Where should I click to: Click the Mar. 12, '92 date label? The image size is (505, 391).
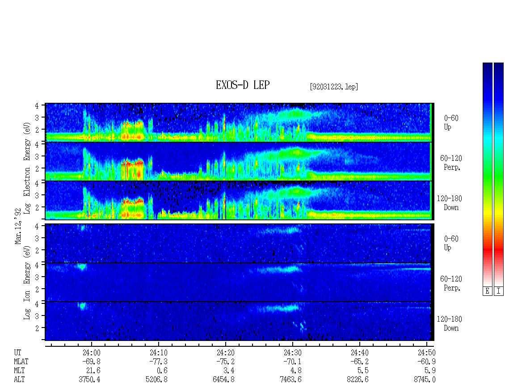pyautogui.click(x=18, y=226)
